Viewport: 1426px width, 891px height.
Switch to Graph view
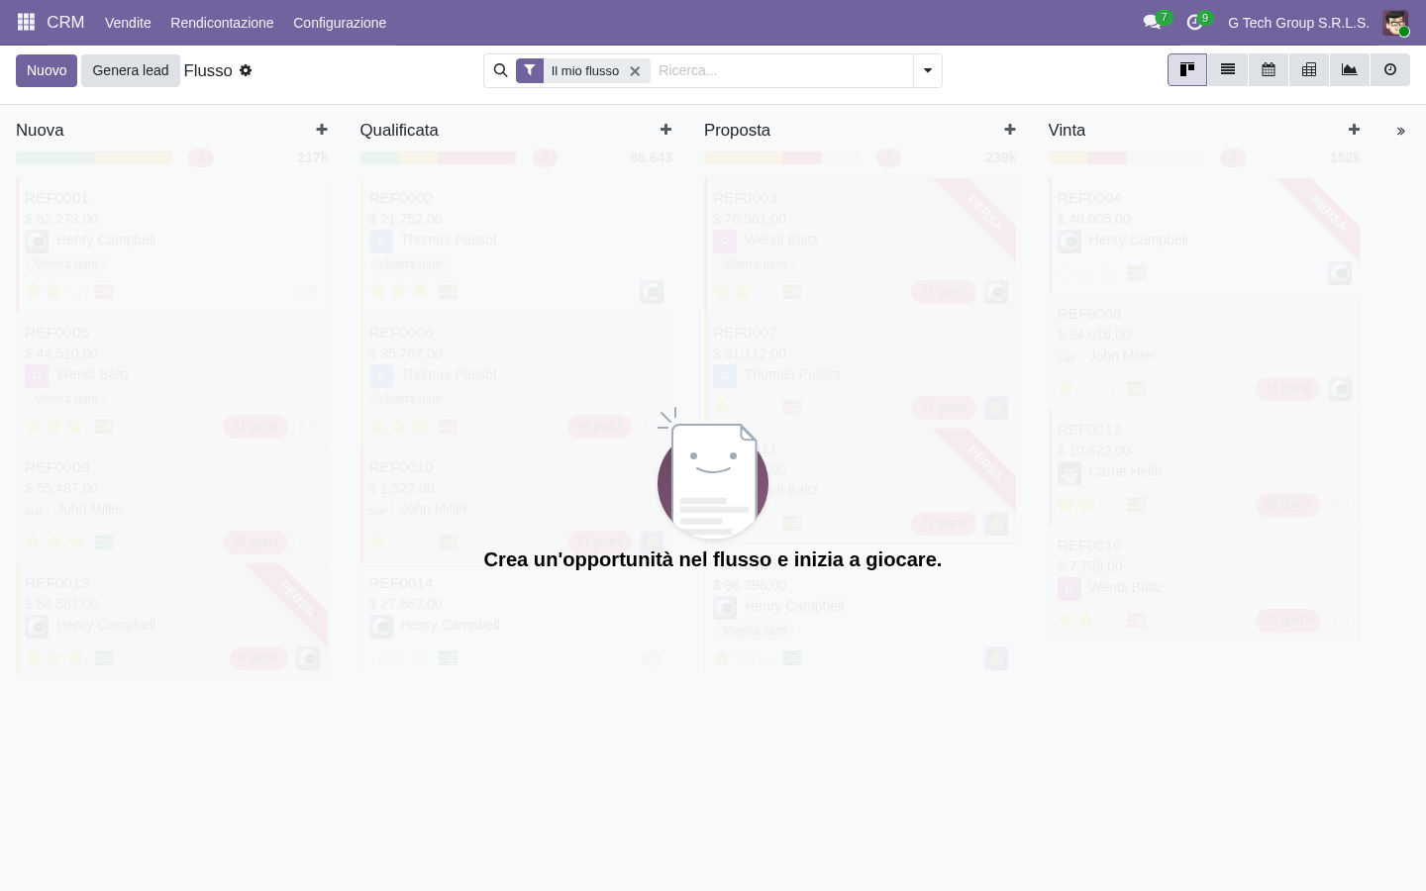click(1350, 69)
